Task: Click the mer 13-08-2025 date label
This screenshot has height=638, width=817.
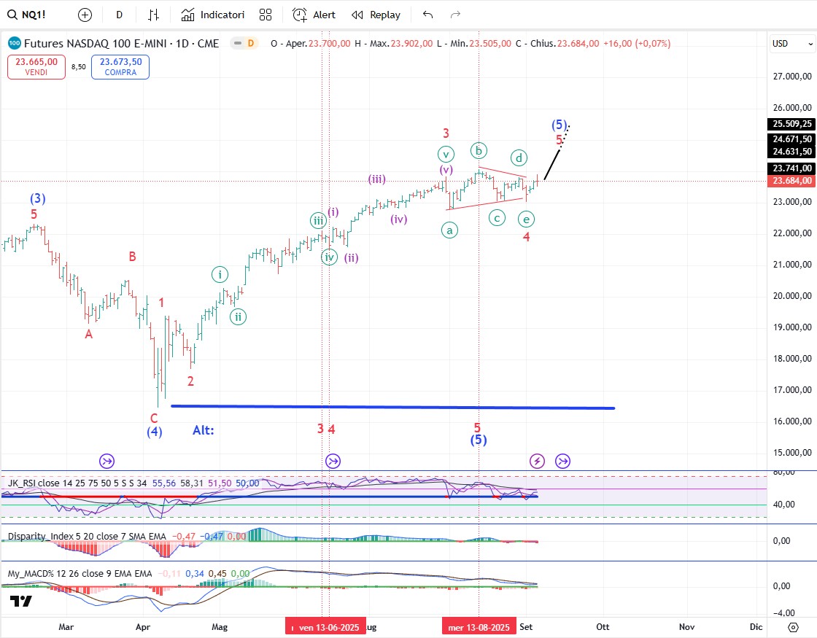Action: pyautogui.click(x=479, y=627)
